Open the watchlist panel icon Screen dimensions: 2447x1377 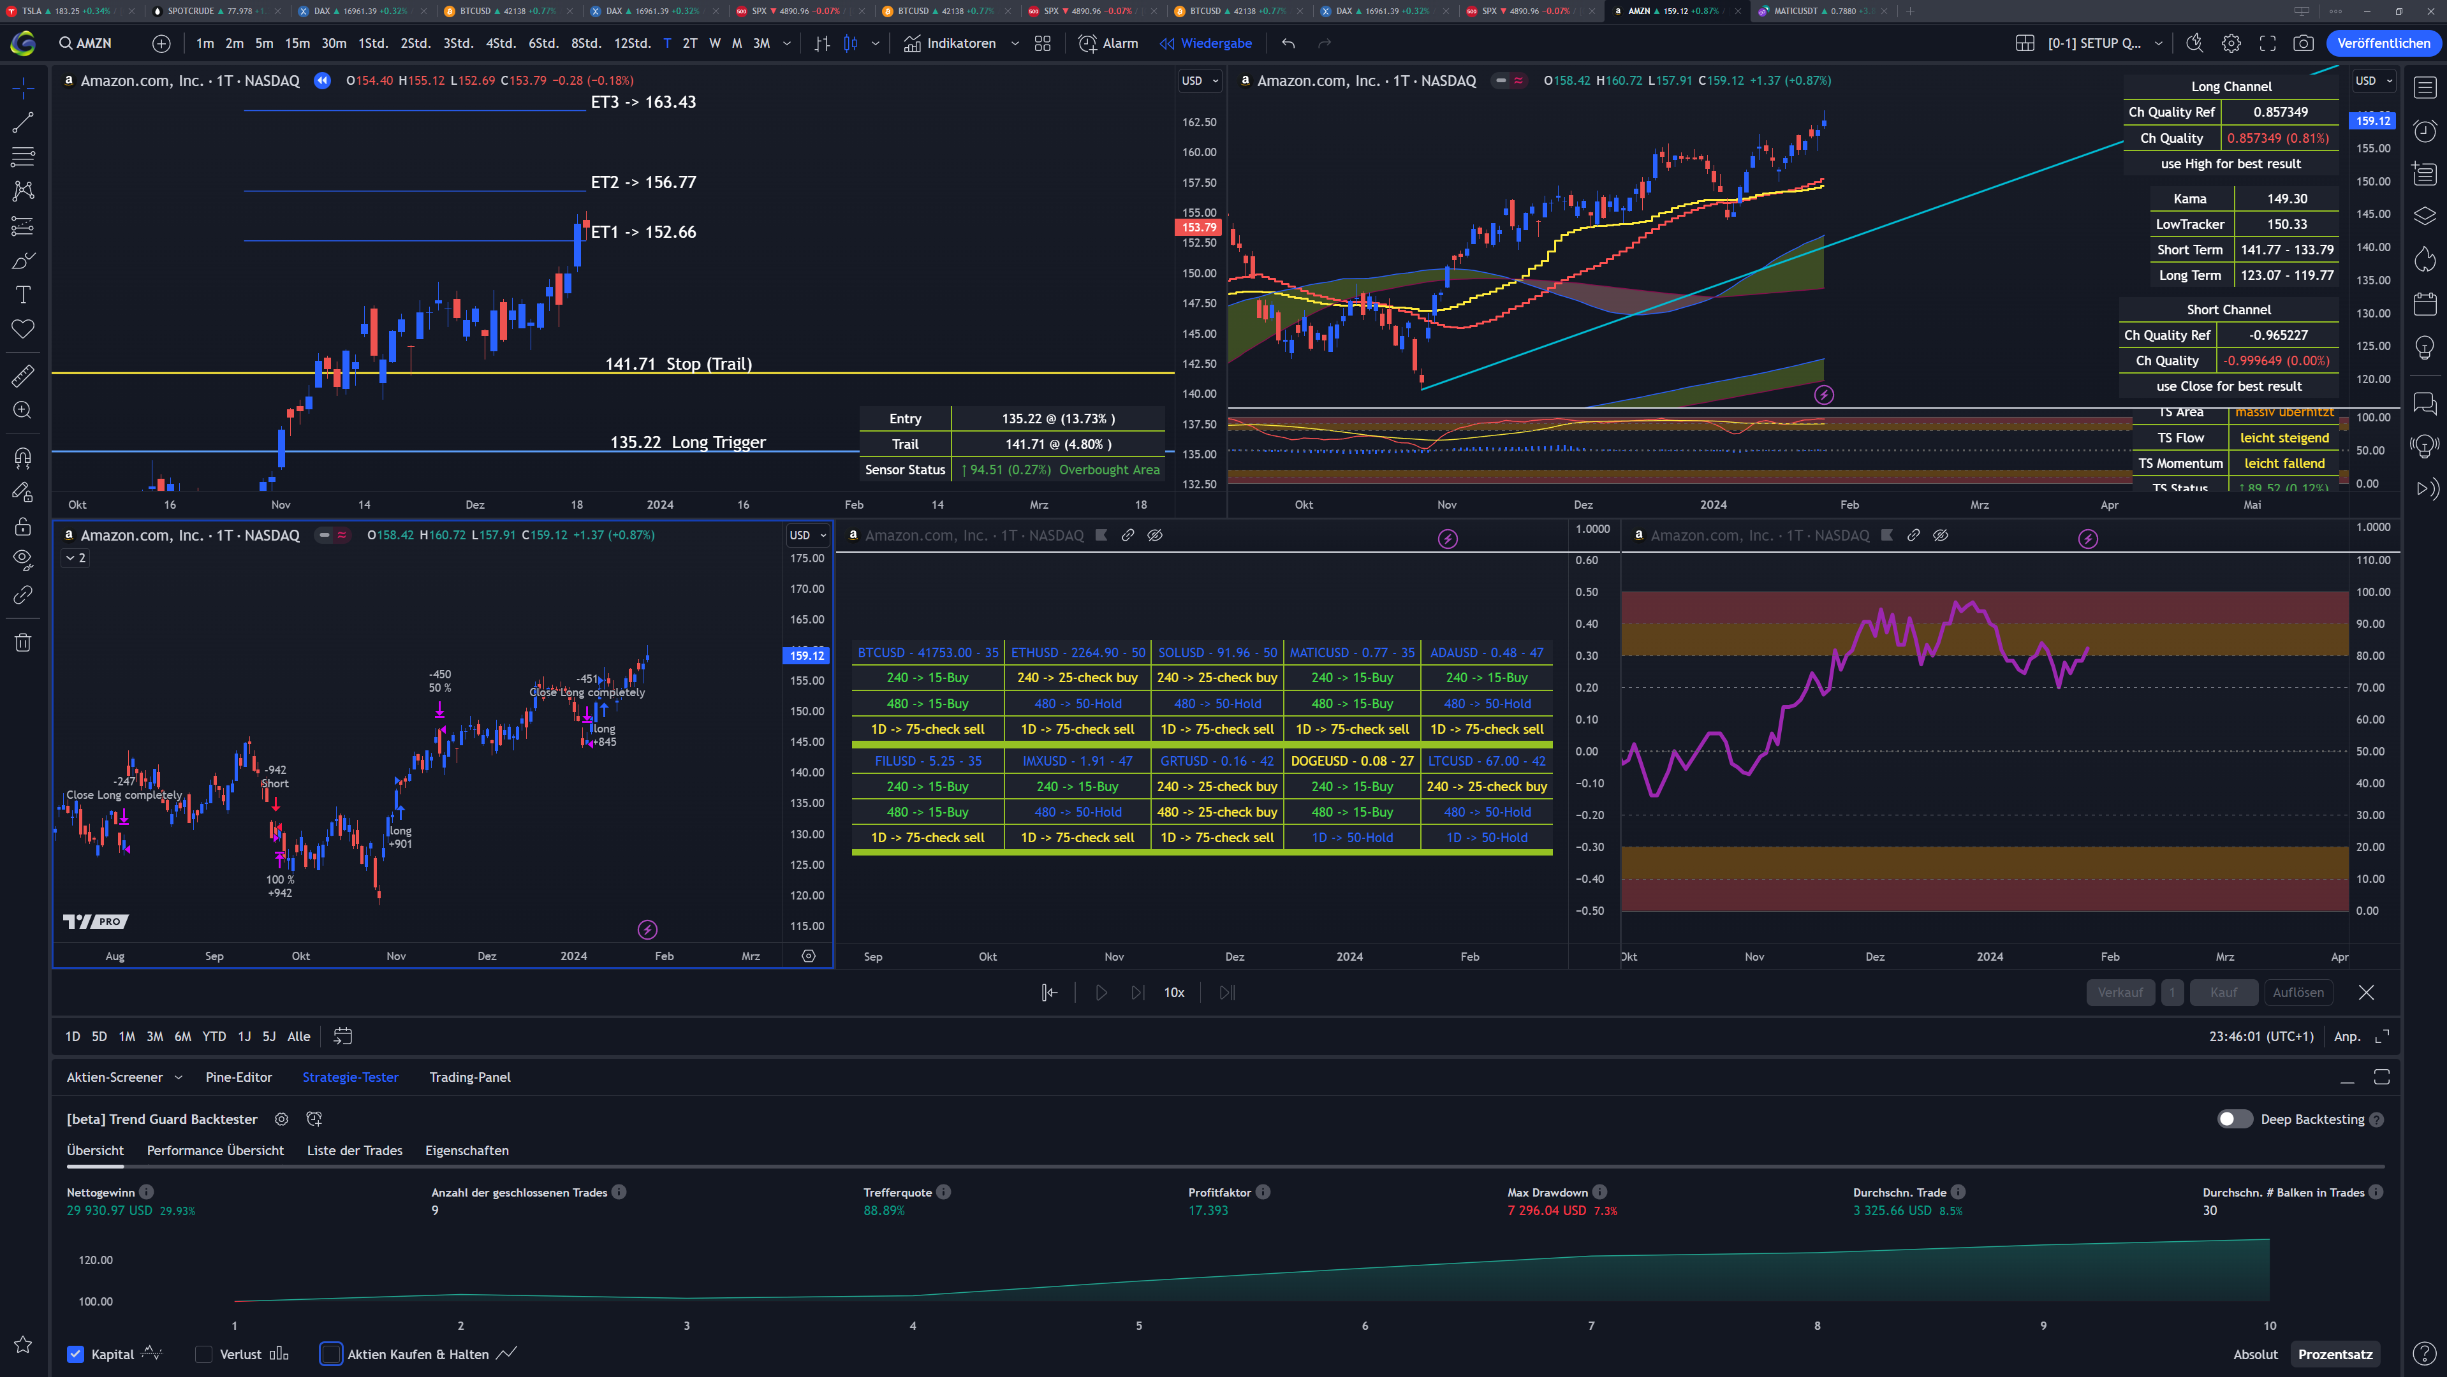coord(2425,87)
